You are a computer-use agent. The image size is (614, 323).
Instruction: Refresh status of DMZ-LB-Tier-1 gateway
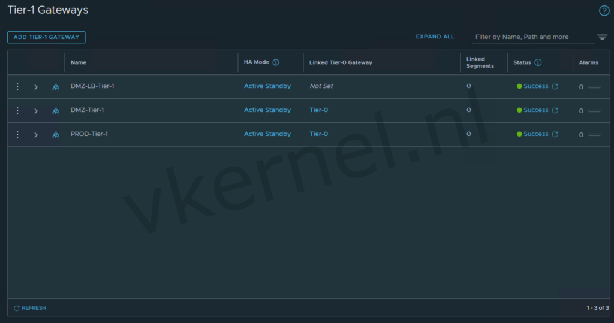click(x=555, y=86)
